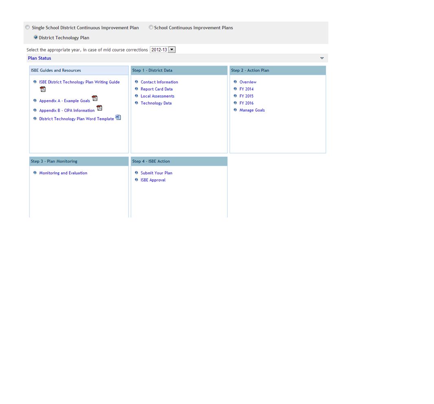Open District Technology Plan Word Template link
This screenshot has width=434, height=404.
(77, 119)
